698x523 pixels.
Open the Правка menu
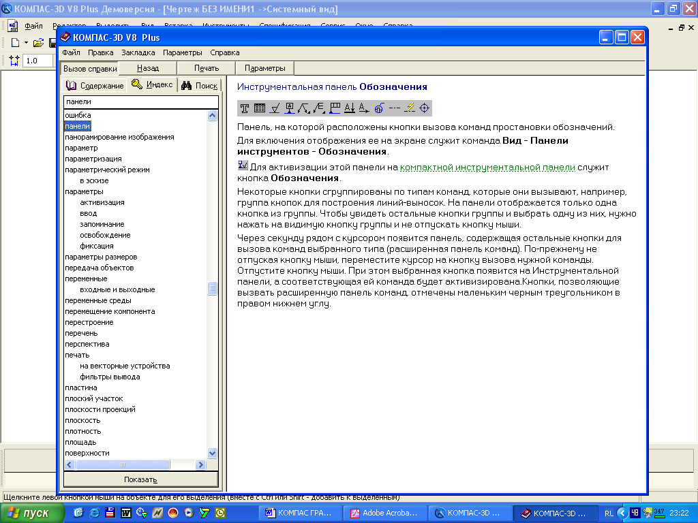pyautogui.click(x=101, y=52)
